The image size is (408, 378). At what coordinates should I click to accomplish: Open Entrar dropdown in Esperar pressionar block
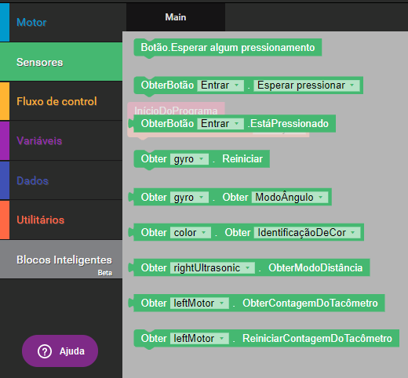pyautogui.click(x=220, y=85)
